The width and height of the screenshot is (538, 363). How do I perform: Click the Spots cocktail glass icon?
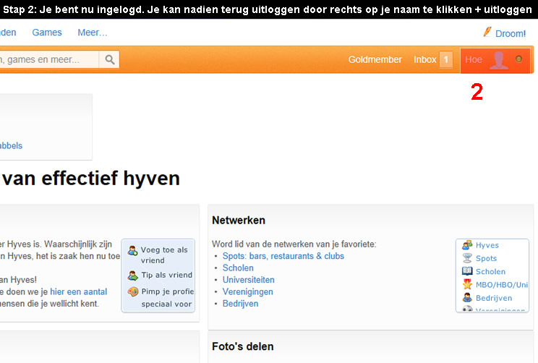pyautogui.click(x=467, y=258)
